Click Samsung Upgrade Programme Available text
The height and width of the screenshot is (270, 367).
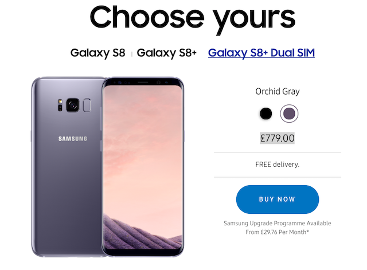click(x=278, y=223)
